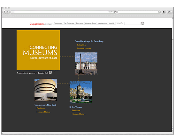Open State Hermitage, St. Petersburg link

(89, 41)
